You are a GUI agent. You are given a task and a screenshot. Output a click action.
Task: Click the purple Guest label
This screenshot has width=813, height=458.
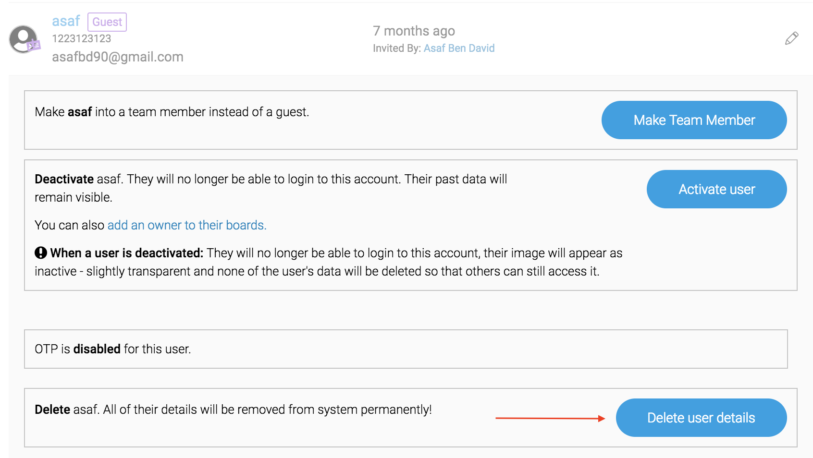click(x=107, y=22)
